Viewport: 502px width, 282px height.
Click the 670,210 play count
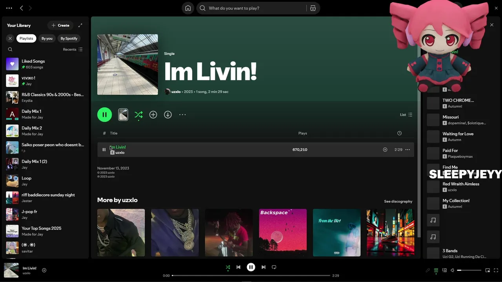(300, 150)
